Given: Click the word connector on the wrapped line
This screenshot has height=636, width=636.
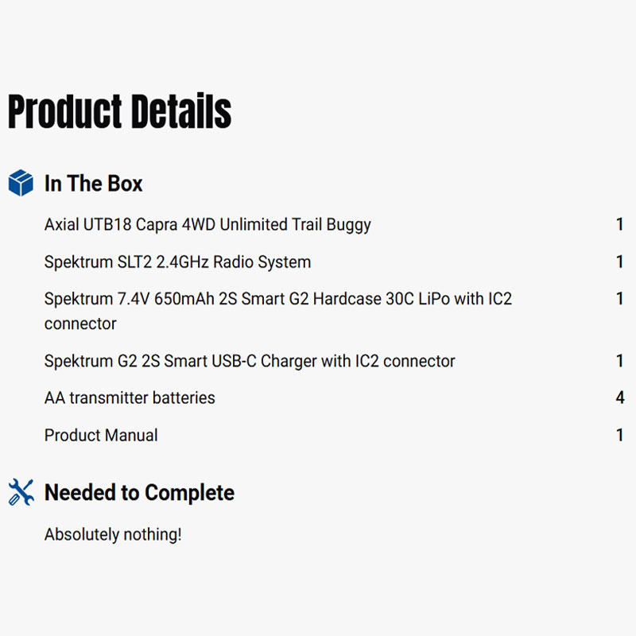Looking at the screenshot, I should 80,324.
